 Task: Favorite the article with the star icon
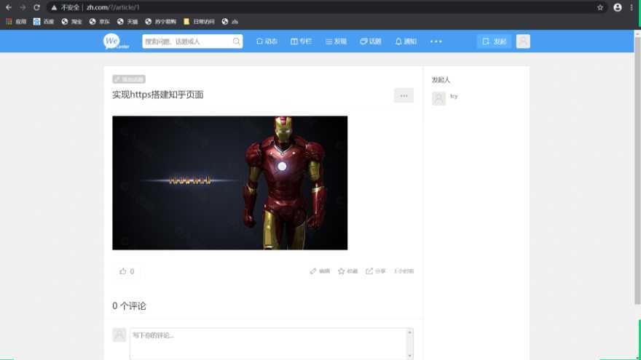pyautogui.click(x=347, y=271)
